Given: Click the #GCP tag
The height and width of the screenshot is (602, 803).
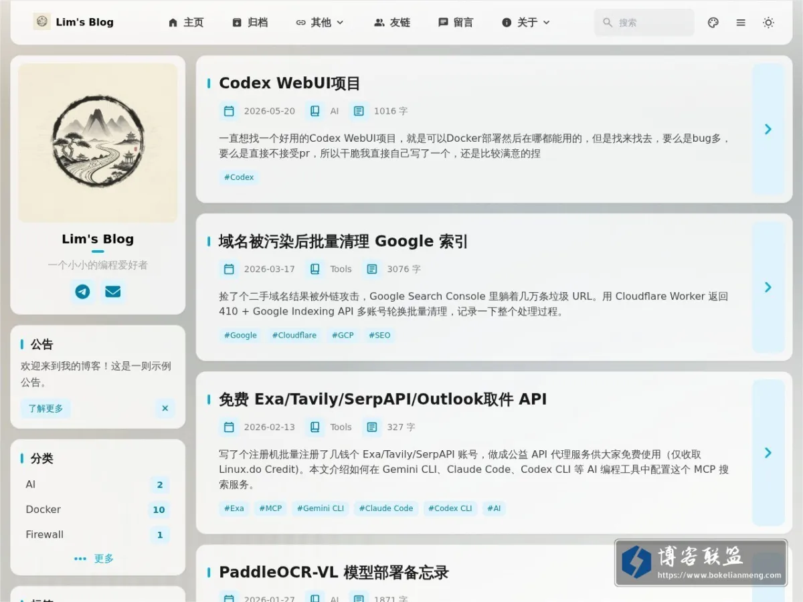Looking at the screenshot, I should pyautogui.click(x=343, y=335).
